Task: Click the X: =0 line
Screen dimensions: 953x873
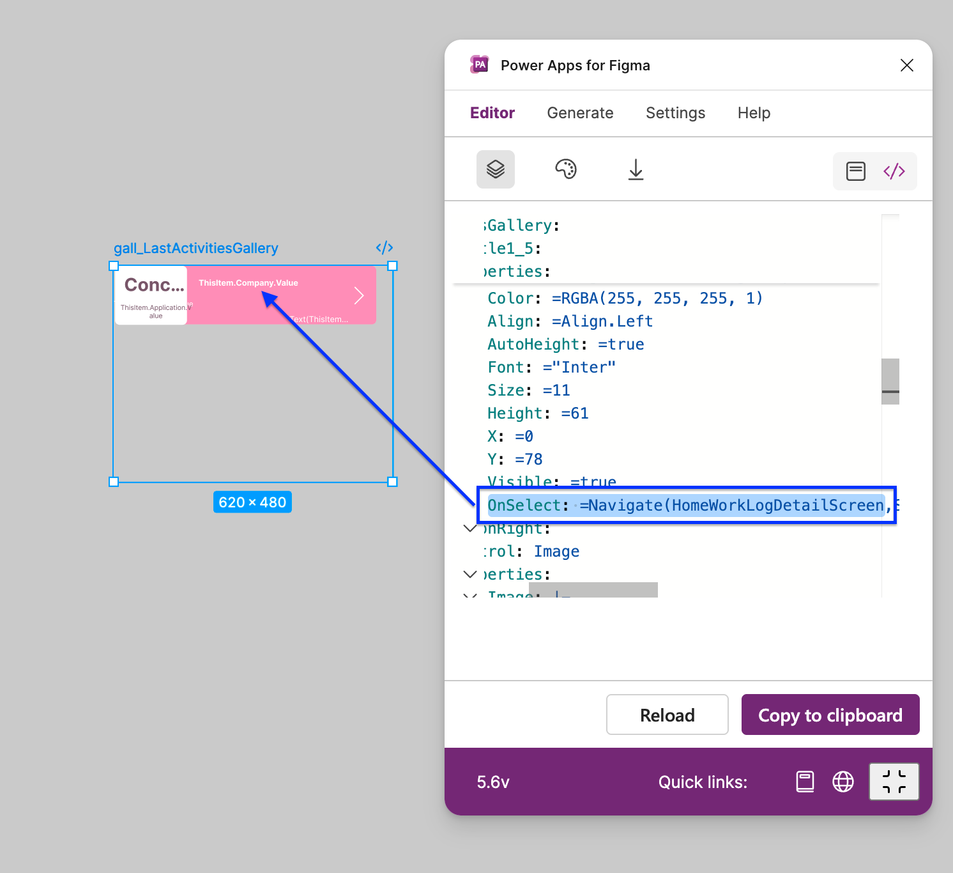Action: pos(510,436)
